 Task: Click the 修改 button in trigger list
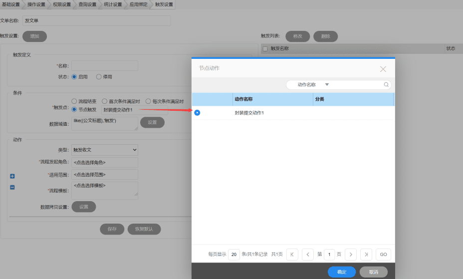298,36
